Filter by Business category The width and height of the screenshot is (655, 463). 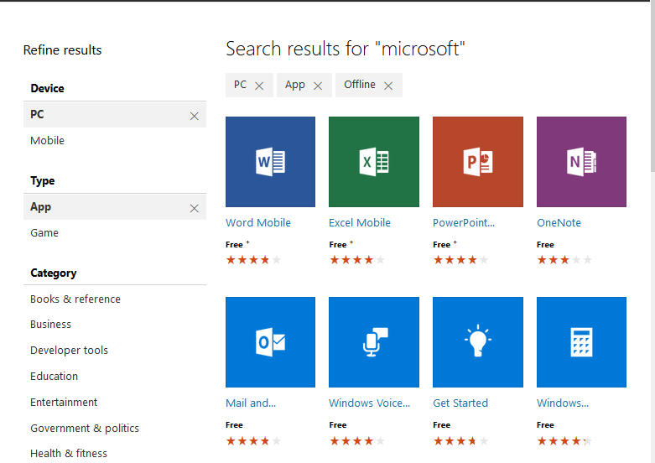(50, 325)
